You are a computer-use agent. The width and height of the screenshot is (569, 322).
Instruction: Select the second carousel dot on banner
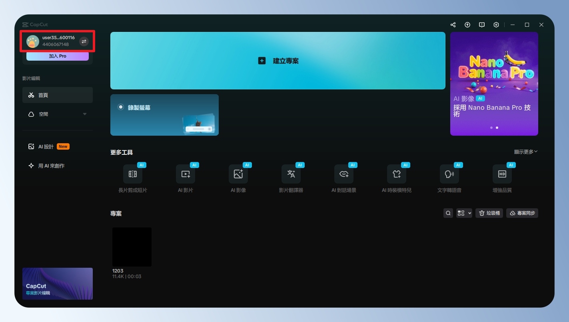[497, 128]
